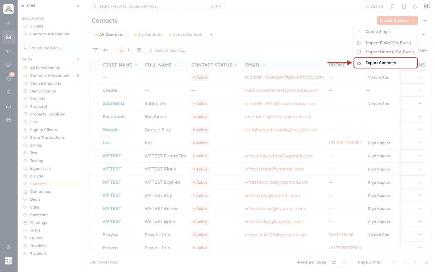Check the Google Play row checkbox
The width and height of the screenshot is (435, 272).
point(94,130)
